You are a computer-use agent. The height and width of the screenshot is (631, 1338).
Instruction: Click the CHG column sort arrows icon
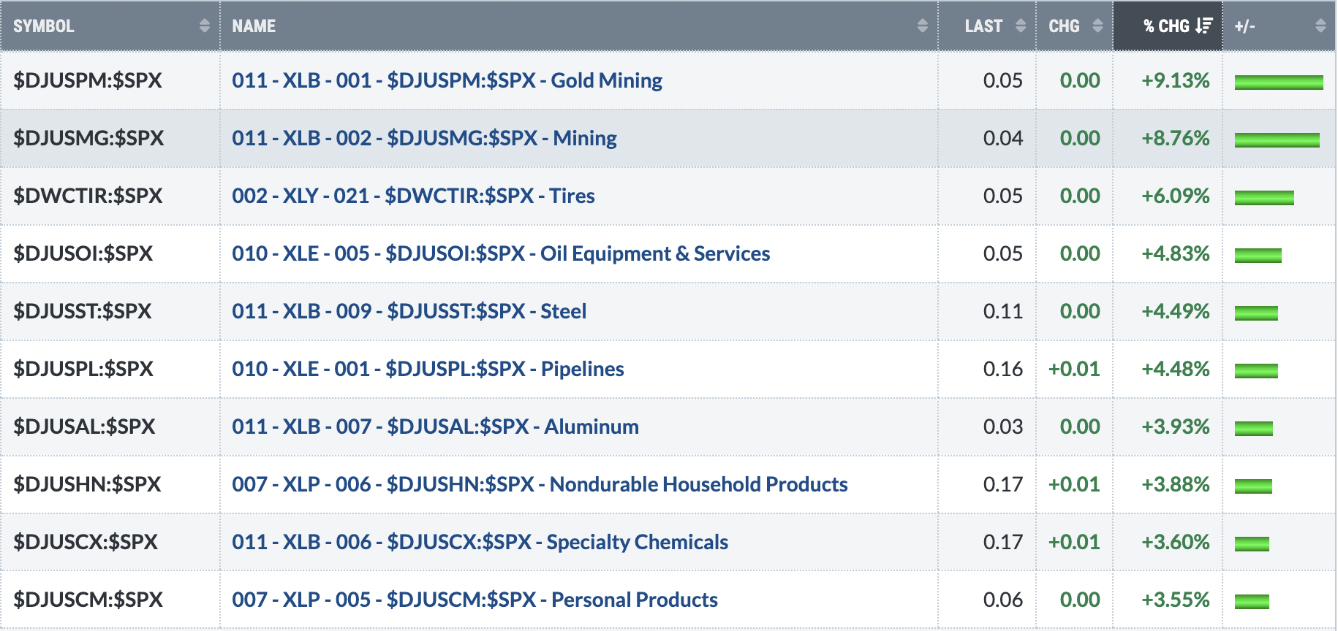point(1097,26)
